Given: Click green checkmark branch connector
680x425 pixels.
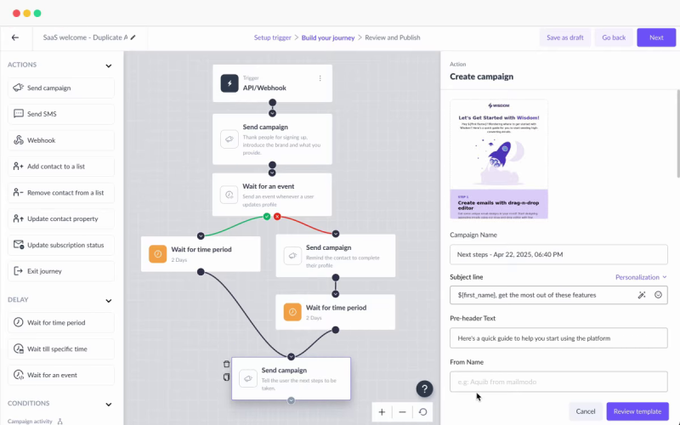Looking at the screenshot, I should tap(267, 217).
